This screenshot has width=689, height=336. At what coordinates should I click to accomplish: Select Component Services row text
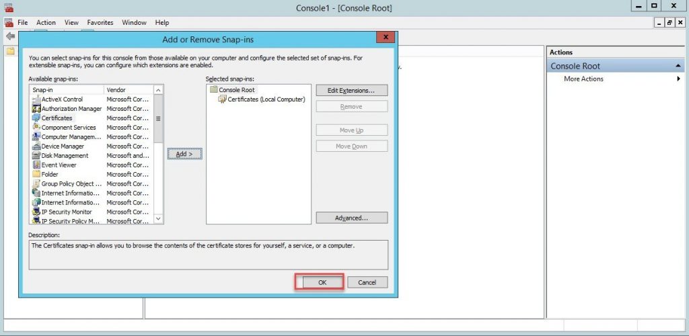[x=69, y=127]
